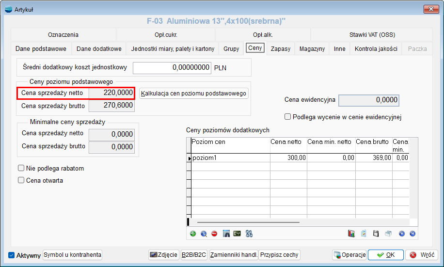Check 'Podlega wycenie w cenie ewidencyjnej'
The image size is (444, 267).
coord(288,117)
